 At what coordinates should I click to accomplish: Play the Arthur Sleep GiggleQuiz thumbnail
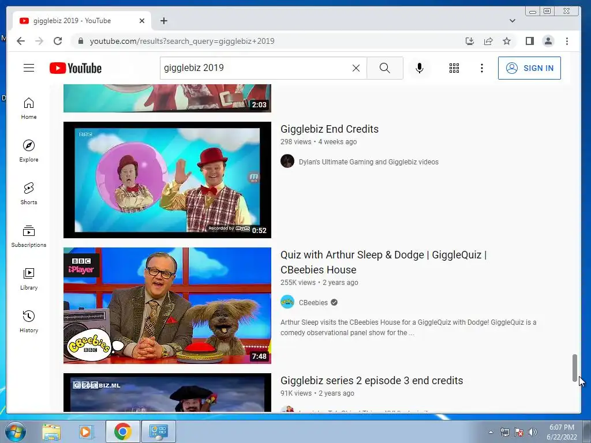coord(167,306)
